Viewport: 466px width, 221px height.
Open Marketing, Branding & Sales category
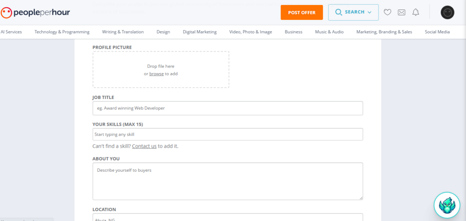384,32
